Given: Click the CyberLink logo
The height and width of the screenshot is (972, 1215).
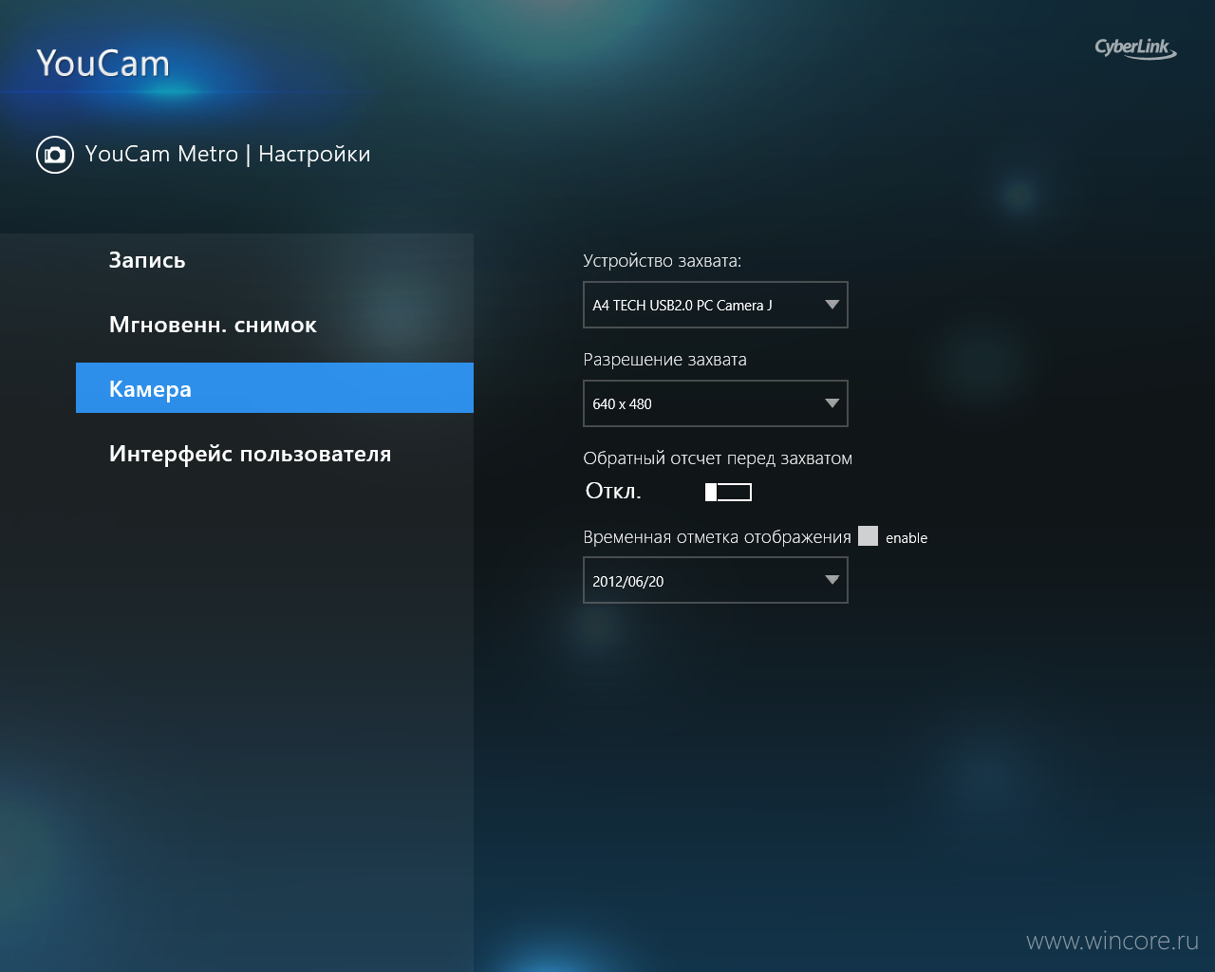Looking at the screenshot, I should tap(1135, 48).
